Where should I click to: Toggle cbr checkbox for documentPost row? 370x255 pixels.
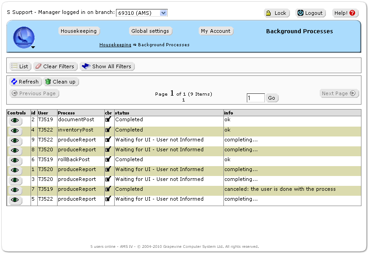[x=108, y=119]
